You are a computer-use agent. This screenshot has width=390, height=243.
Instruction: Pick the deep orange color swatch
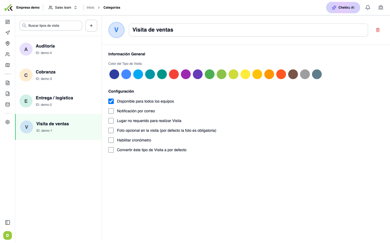click(281, 74)
